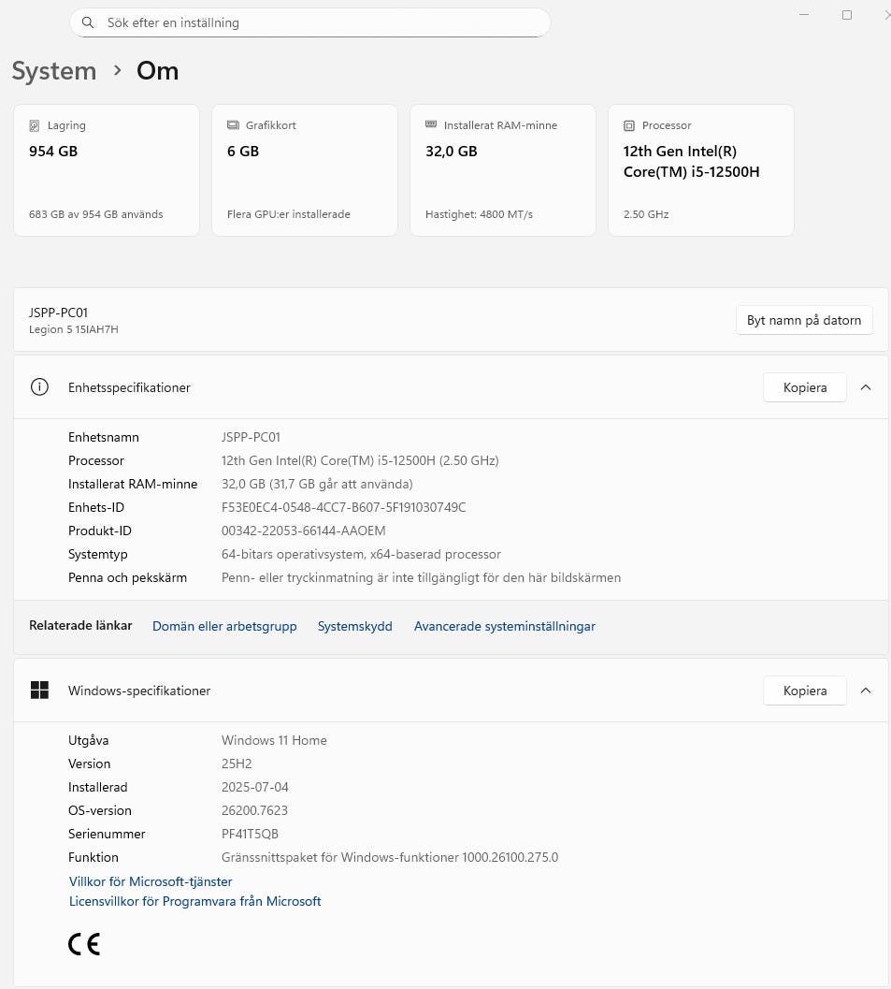Image resolution: width=891 pixels, height=989 pixels.
Task: Go back to System in breadcrumb
Action: tap(54, 71)
